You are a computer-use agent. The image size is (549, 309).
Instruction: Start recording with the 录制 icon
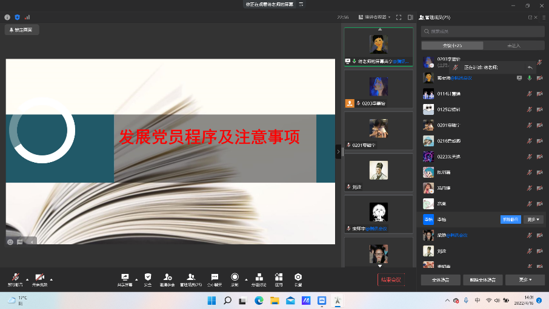pyautogui.click(x=235, y=277)
